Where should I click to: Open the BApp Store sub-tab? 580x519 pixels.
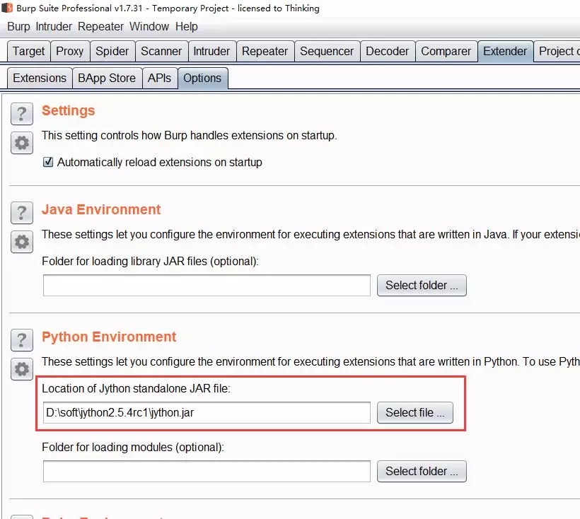[x=107, y=78]
